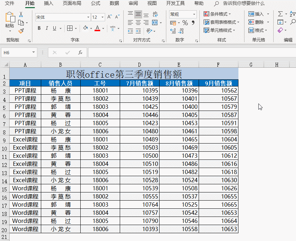296x241 pixels.
Task: Click 单元格样式 button
Action: [219, 30]
